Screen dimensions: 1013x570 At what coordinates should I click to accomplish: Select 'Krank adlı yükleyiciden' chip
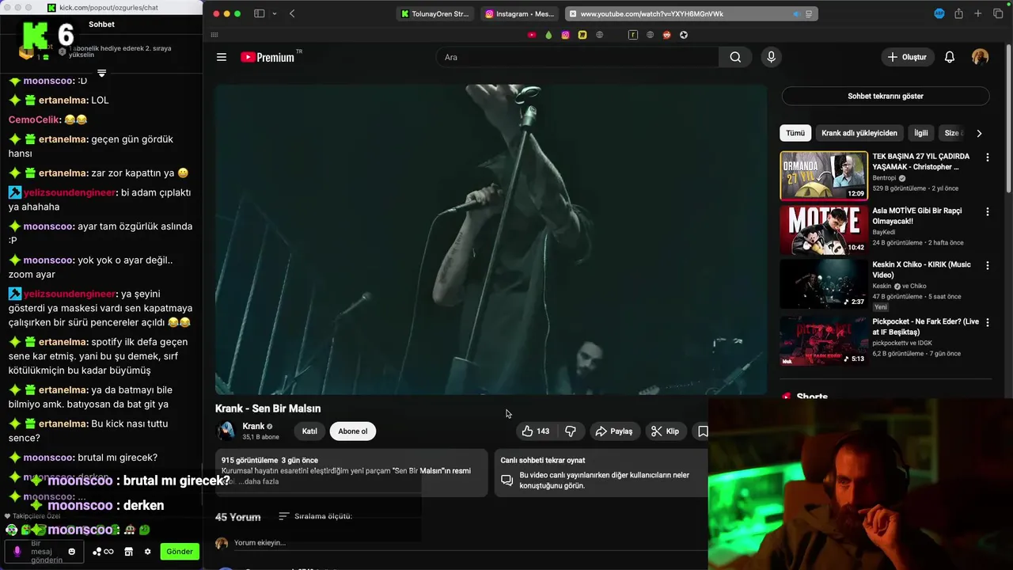coord(859,133)
